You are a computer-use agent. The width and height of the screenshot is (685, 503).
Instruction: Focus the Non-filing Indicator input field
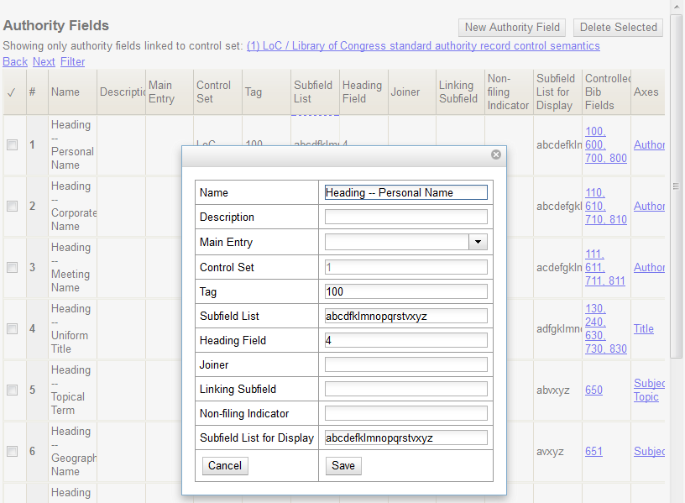406,413
